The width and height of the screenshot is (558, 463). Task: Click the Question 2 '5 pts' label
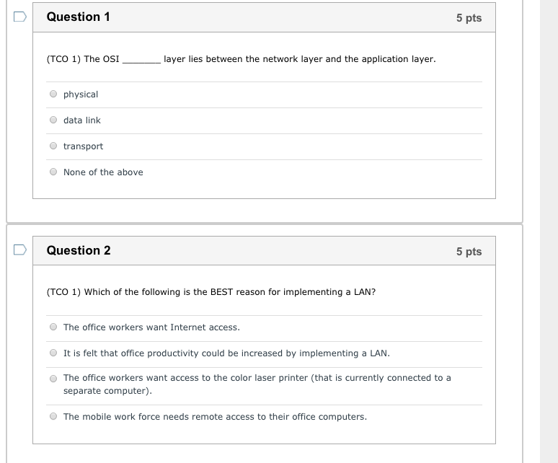click(x=469, y=251)
